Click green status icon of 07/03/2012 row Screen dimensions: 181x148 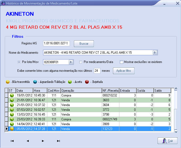[12, 110]
